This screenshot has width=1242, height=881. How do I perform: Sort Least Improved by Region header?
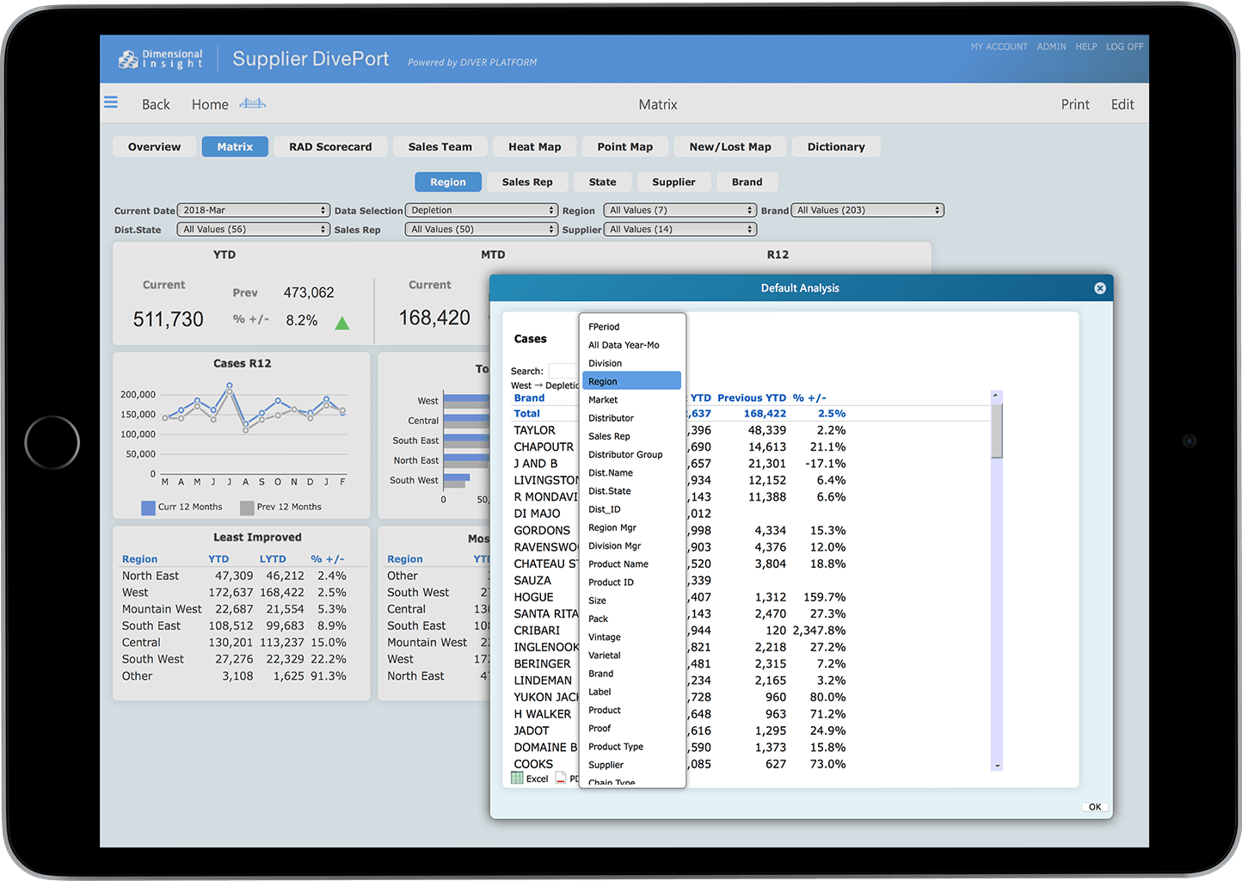tap(139, 559)
